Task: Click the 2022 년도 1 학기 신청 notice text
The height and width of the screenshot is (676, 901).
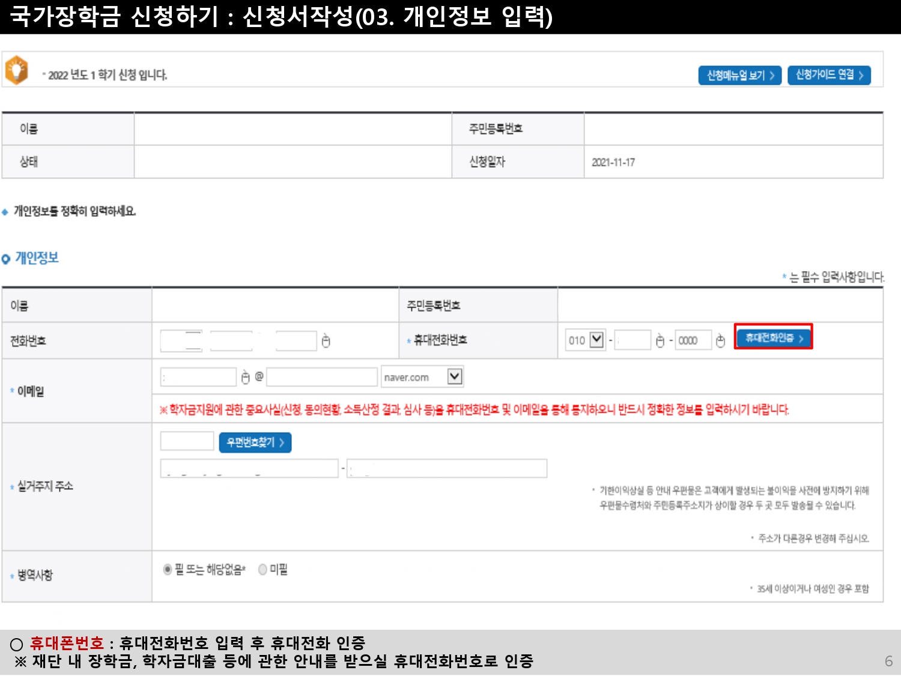Action: click(x=108, y=75)
